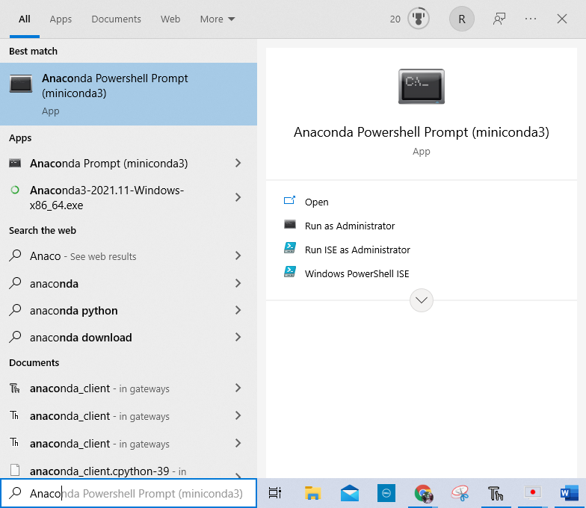The height and width of the screenshot is (508, 586).
Task: Open the More filter dropdown
Action: coord(218,19)
